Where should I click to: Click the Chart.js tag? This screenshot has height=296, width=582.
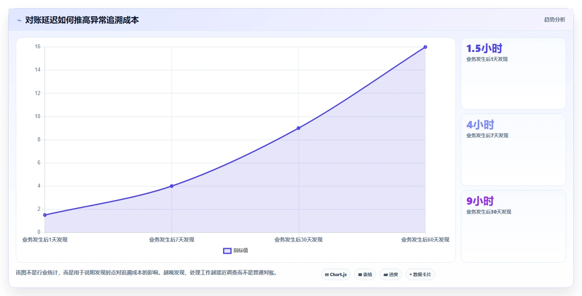click(335, 274)
